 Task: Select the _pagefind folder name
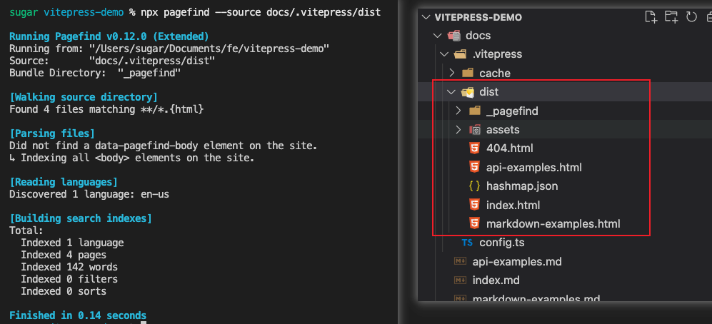click(x=512, y=111)
